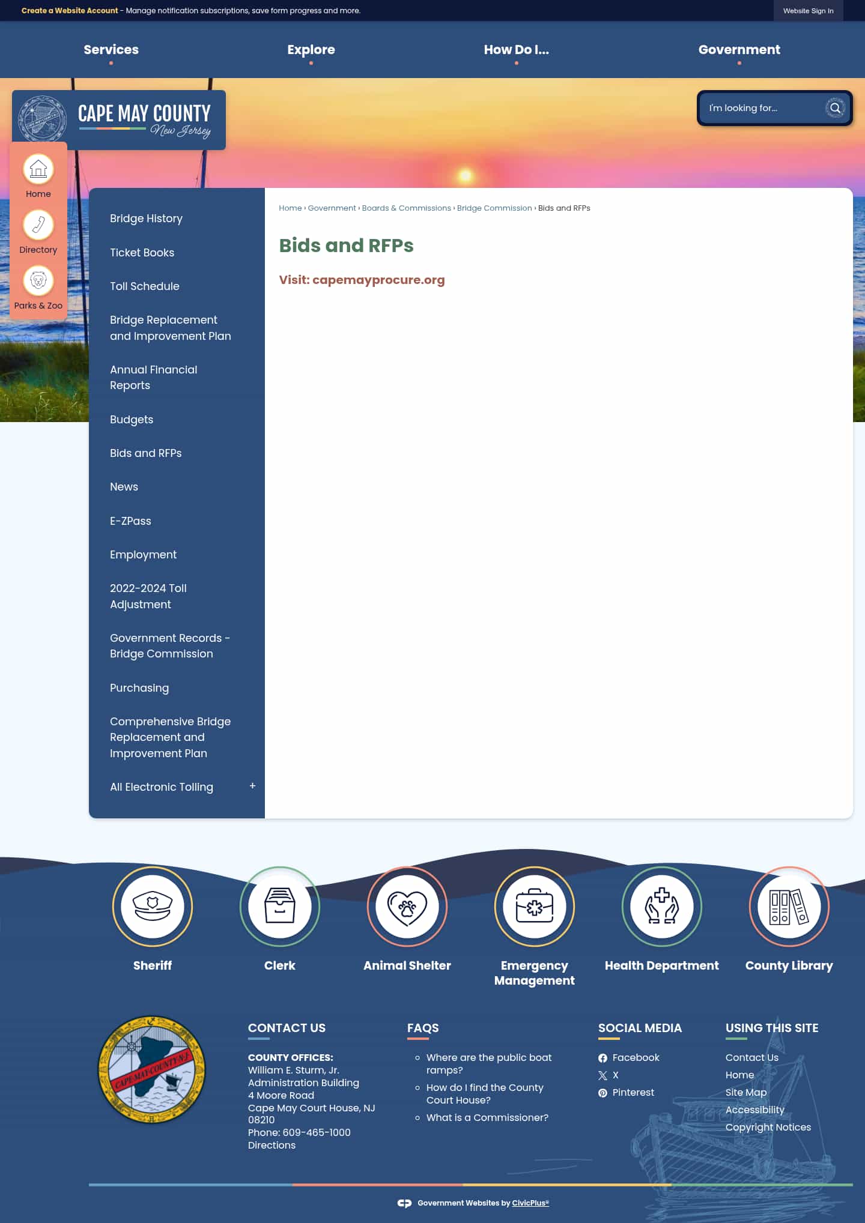
Task: Open public boat ramps FAQ
Action: [x=489, y=1064]
